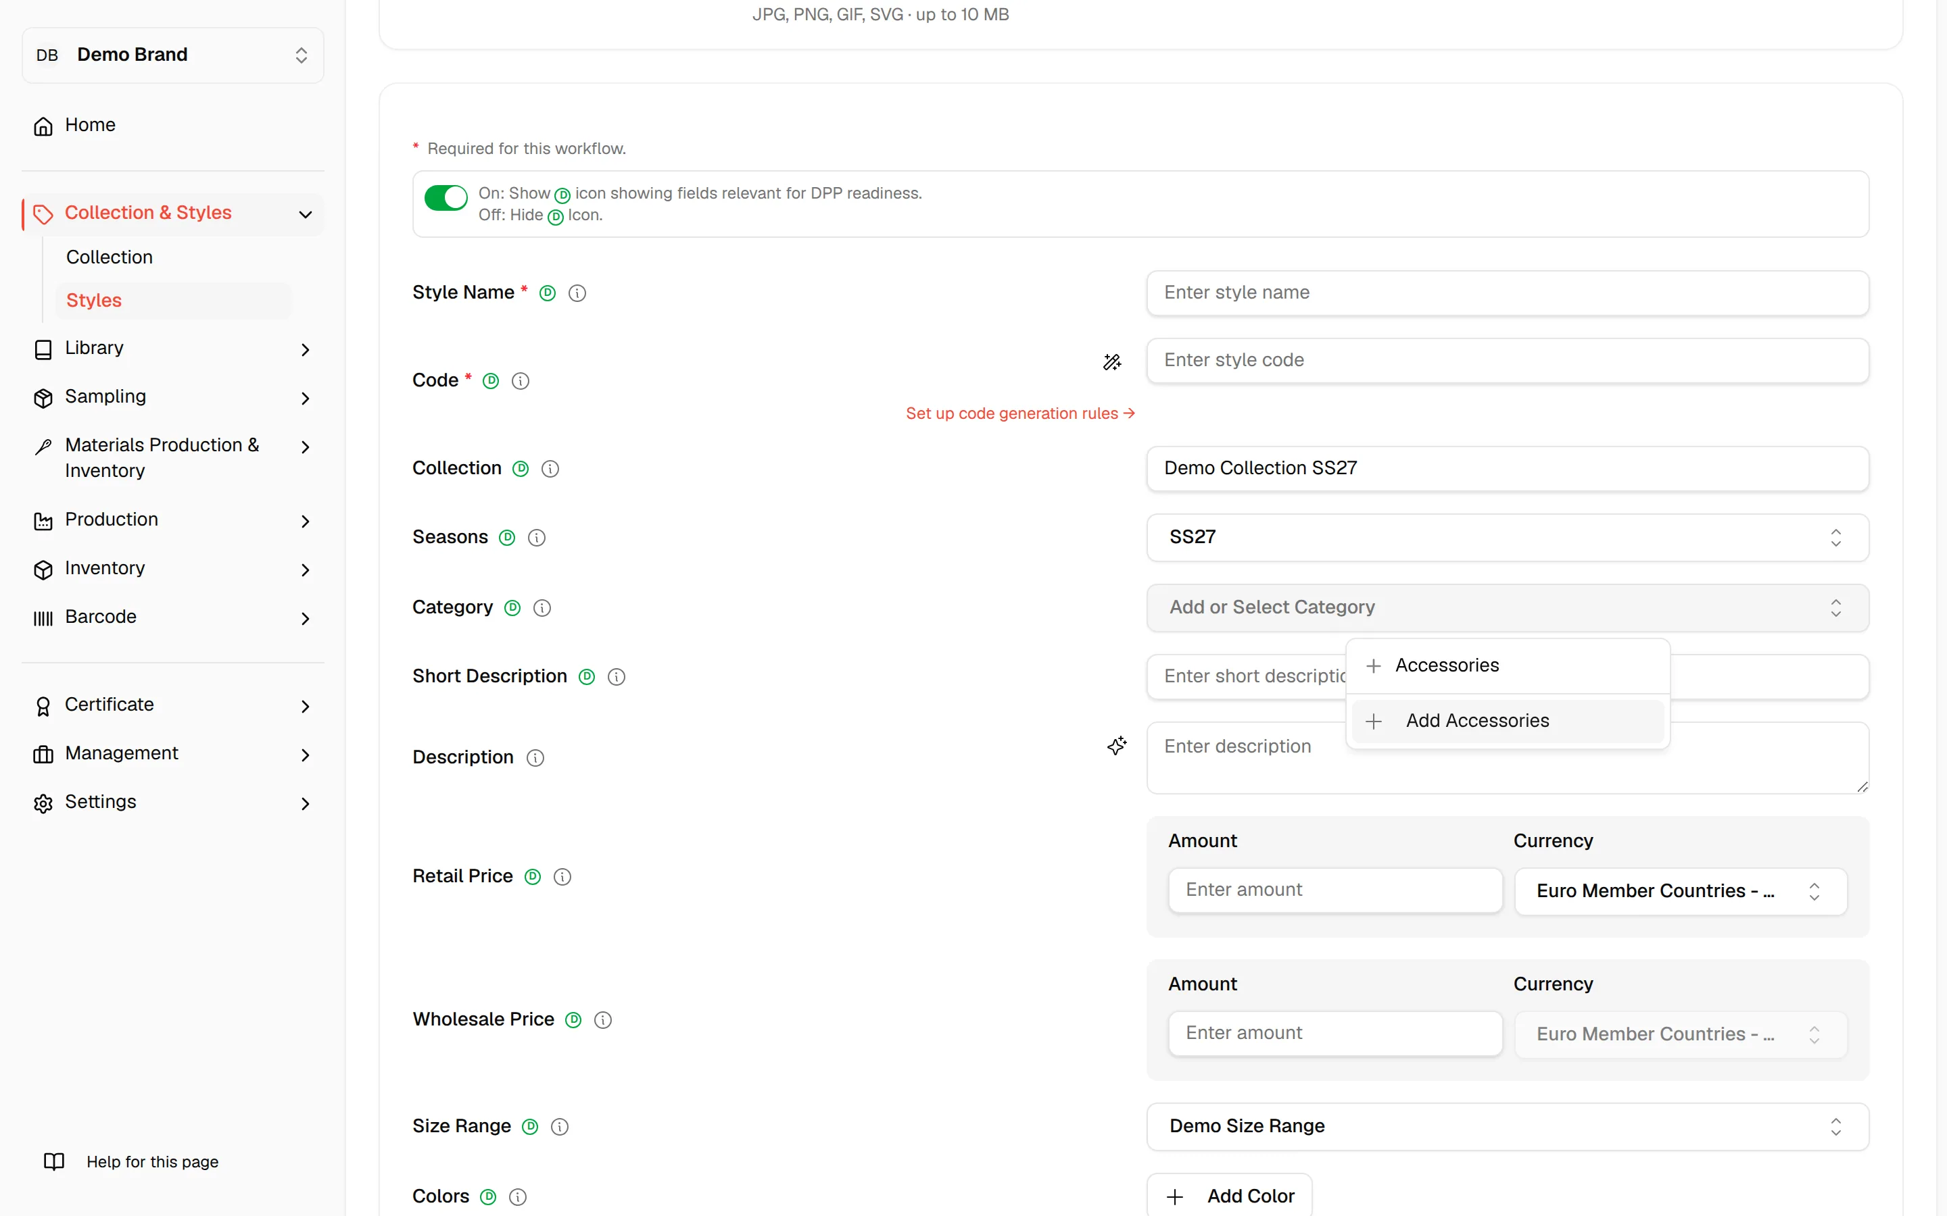Open the Demo Brand switcher

click(x=173, y=55)
